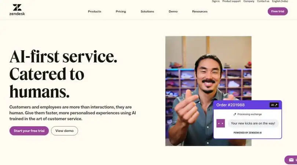Click Start your free trial
The height and width of the screenshot is (165, 297).
tap(29, 131)
